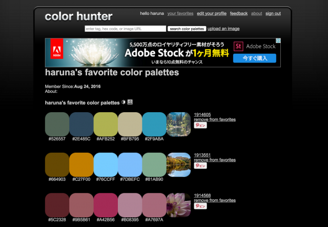Image resolution: width=328 pixels, height=227 pixels.
Task: Click the upload an image link
Action: click(x=223, y=29)
